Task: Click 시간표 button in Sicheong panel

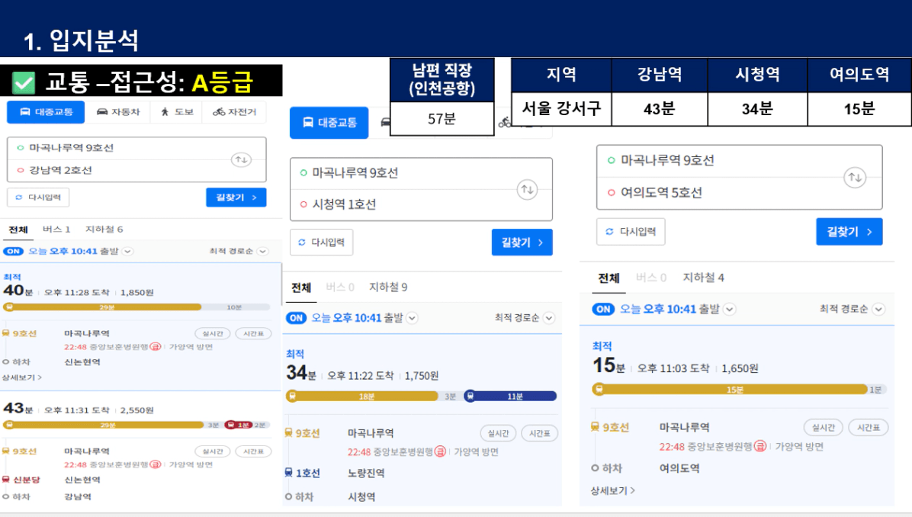Action: coord(540,433)
